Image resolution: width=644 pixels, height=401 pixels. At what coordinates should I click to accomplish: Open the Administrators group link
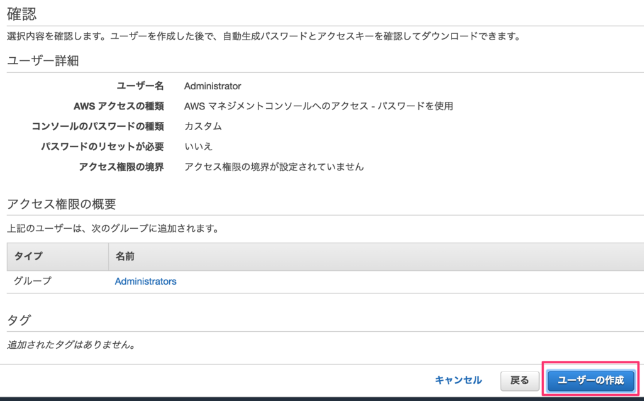(145, 281)
